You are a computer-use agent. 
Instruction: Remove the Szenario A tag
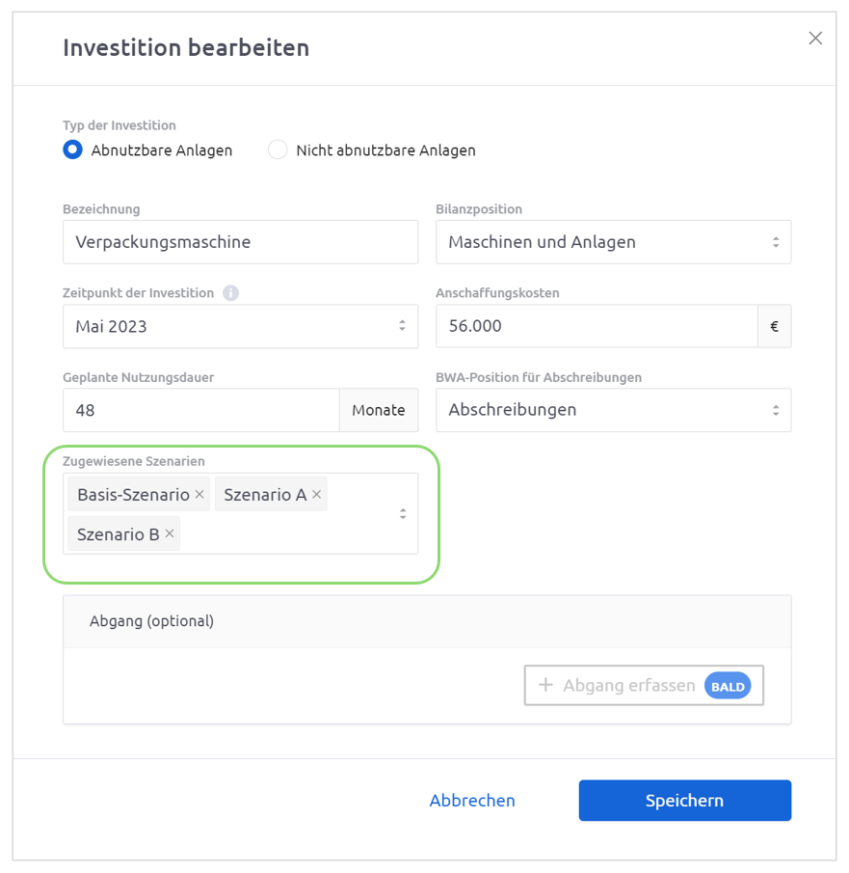[x=316, y=494]
